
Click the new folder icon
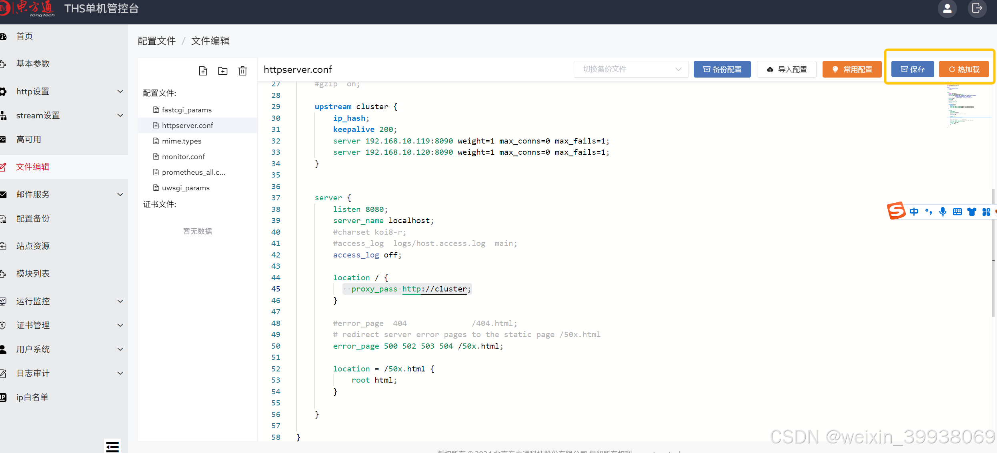[223, 71]
